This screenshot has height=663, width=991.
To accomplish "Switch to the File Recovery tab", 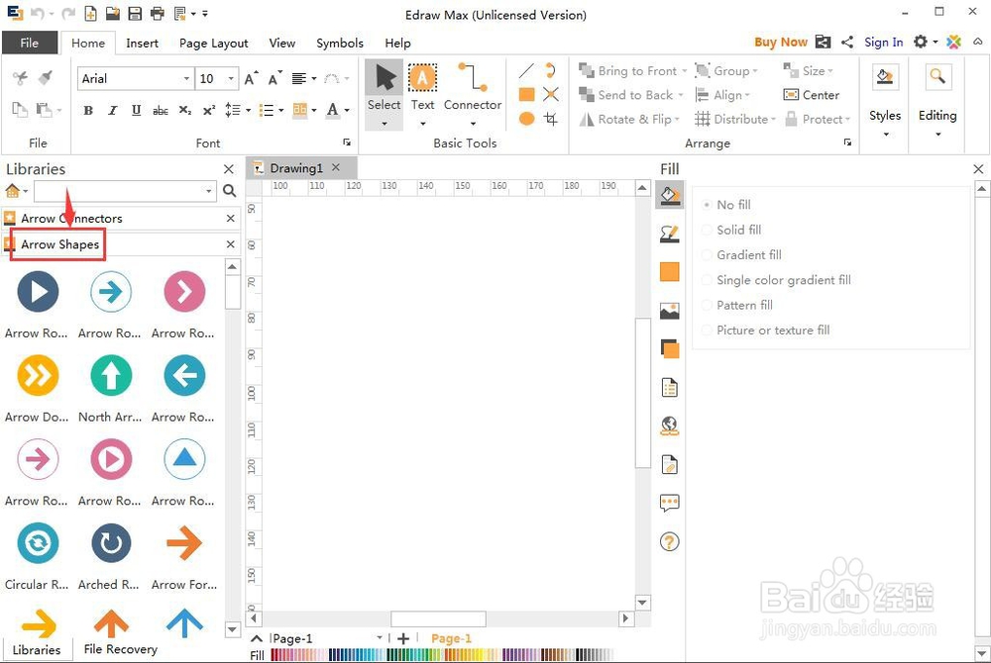I will pos(120,649).
